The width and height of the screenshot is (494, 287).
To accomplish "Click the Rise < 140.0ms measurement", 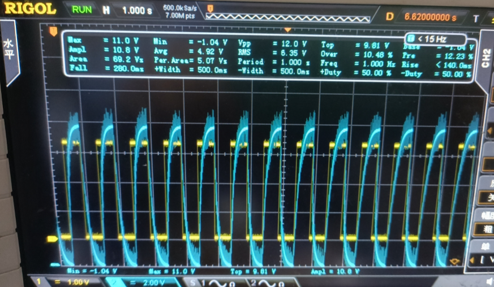I will coord(437,65).
